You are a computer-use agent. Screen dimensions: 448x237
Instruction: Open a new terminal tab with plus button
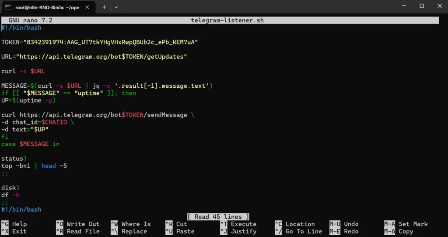click(104, 7)
